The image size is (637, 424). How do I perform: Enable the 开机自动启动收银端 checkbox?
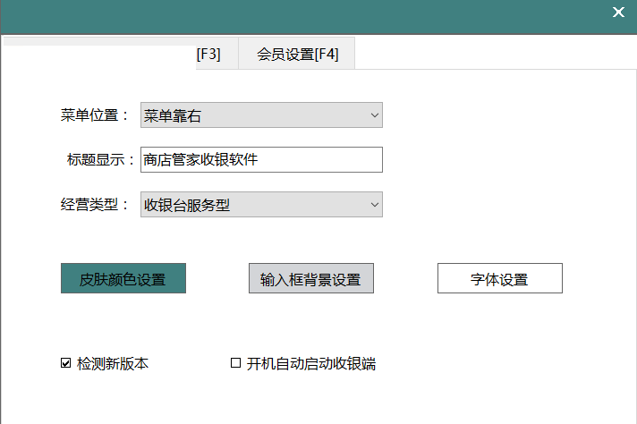[236, 363]
